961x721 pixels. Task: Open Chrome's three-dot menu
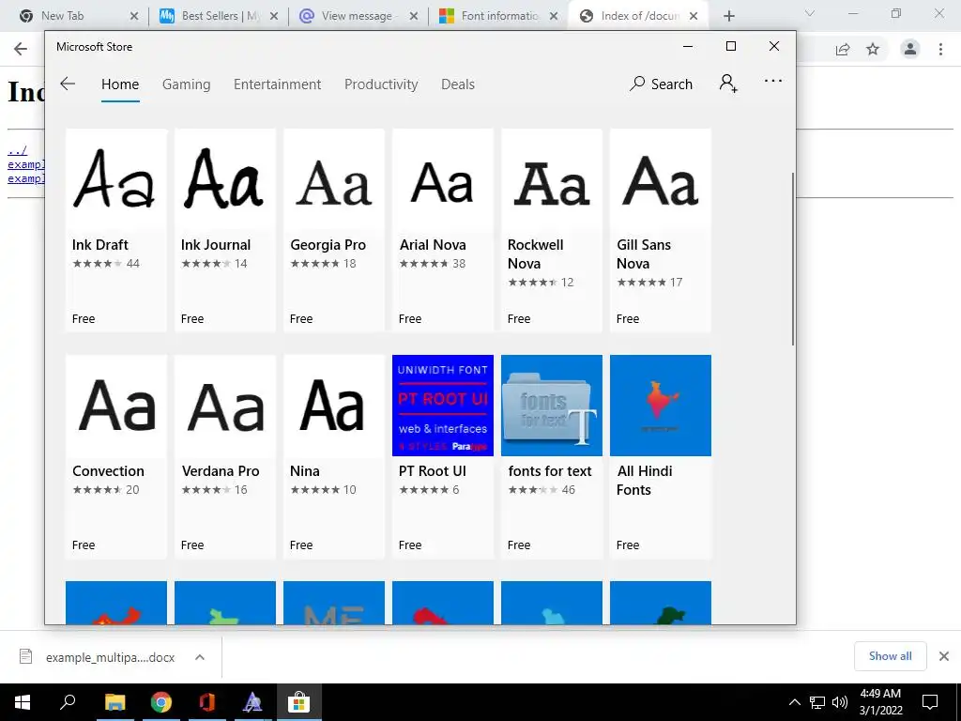pyautogui.click(x=940, y=49)
